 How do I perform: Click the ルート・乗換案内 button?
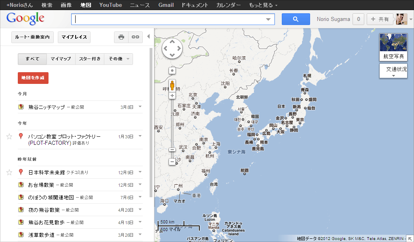pyautogui.click(x=32, y=37)
